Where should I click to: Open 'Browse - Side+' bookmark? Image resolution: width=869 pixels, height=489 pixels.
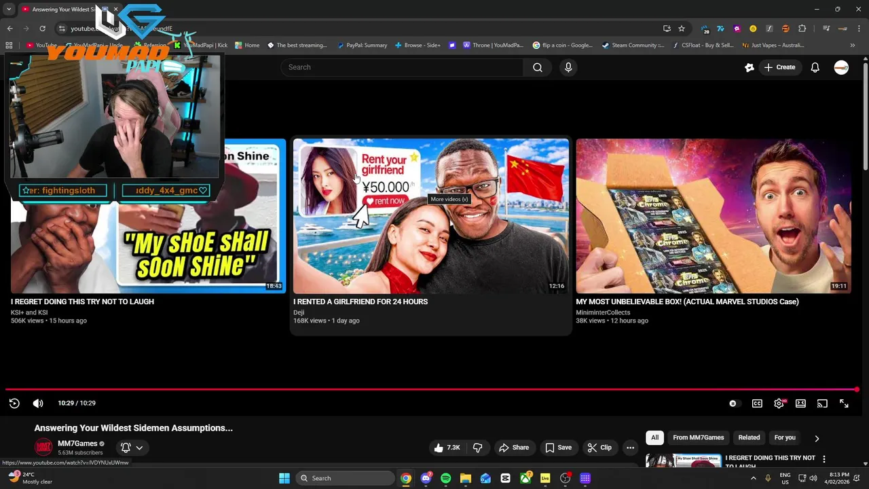(418, 46)
